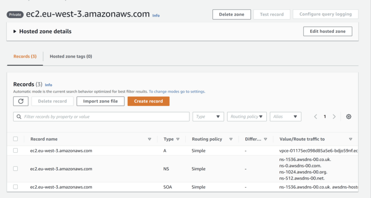Click record name in the NS row
Viewport: 371px width, 198px height.
click(61, 169)
